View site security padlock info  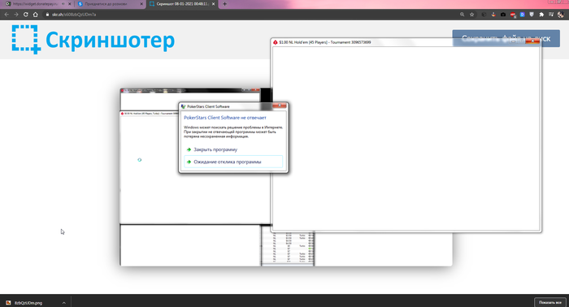[x=47, y=15]
